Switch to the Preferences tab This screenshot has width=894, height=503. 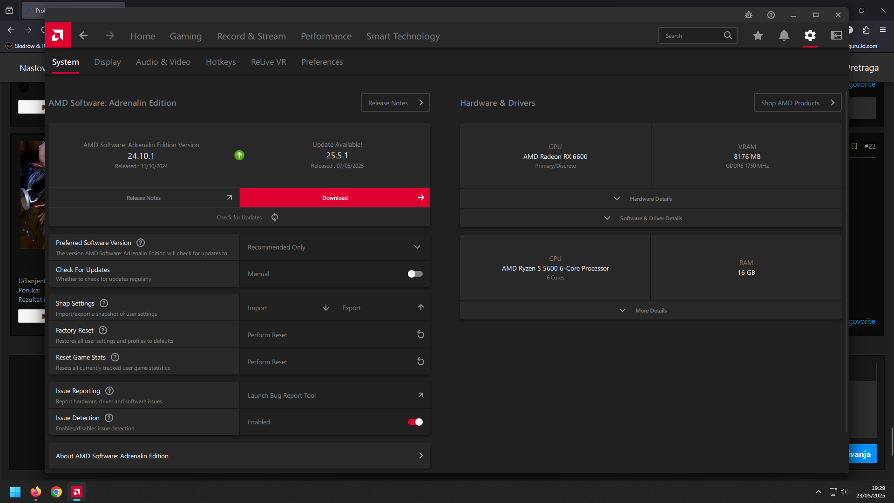click(x=322, y=62)
